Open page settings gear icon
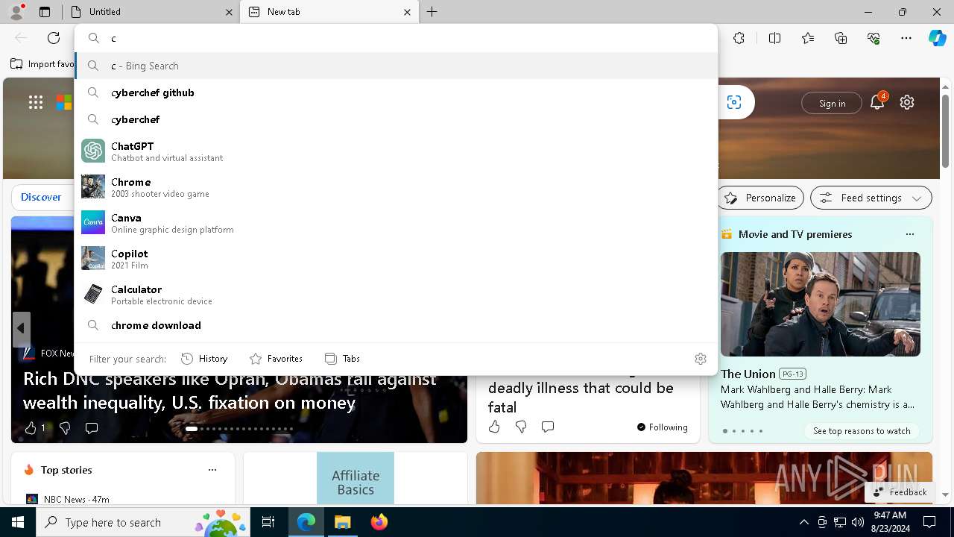Image resolution: width=954 pixels, height=537 pixels. pyautogui.click(x=907, y=103)
